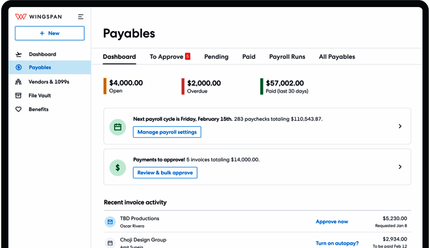
Task: Click the TBD Productions envelope icon
Action: click(110, 222)
